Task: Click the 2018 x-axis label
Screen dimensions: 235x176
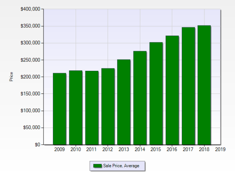Action: tap(204, 149)
